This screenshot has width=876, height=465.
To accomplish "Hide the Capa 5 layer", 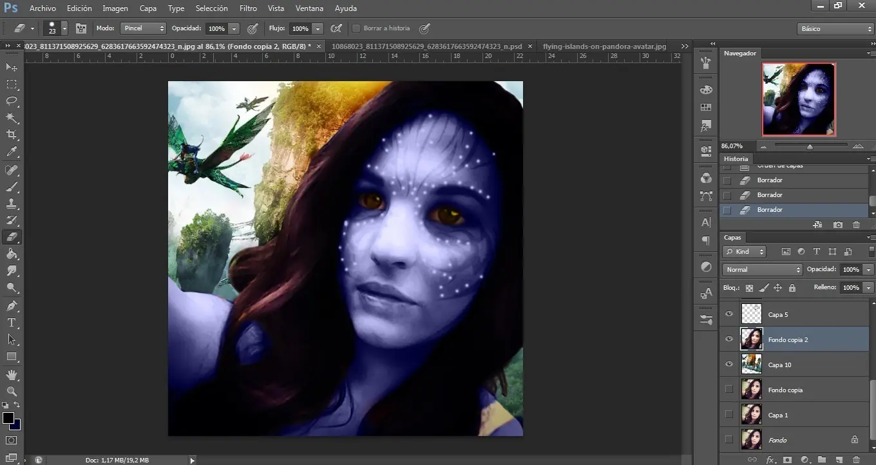I will 729,314.
